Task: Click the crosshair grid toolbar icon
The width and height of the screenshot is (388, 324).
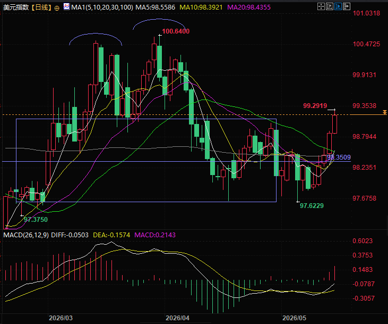Action: 321,6
